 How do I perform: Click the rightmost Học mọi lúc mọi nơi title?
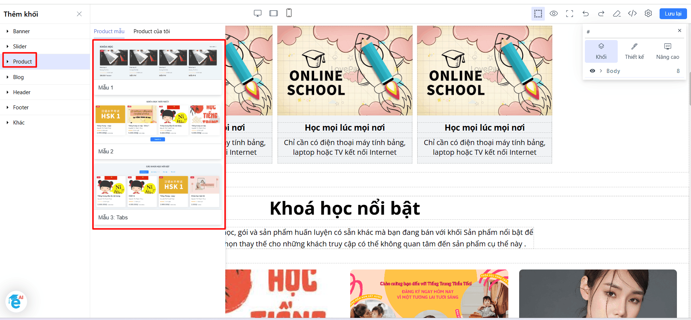point(484,128)
